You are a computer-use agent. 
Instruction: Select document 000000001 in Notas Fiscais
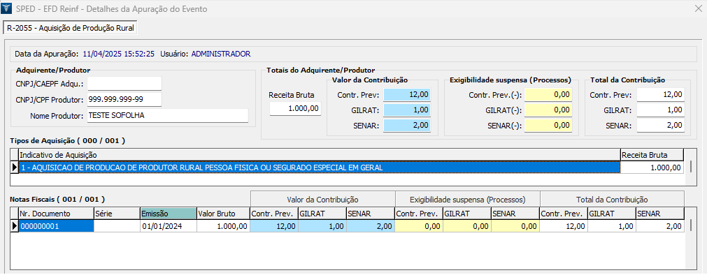tap(57, 226)
